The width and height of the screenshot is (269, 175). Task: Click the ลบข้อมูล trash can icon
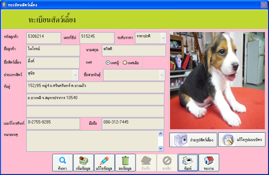point(125,161)
